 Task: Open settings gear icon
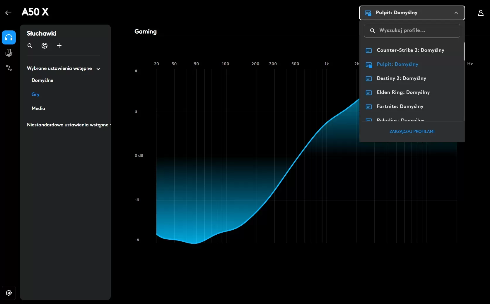[9, 293]
